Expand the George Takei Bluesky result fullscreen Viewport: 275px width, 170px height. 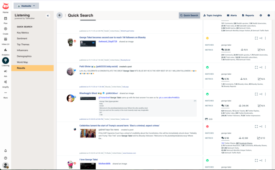pyautogui.click(x=256, y=38)
